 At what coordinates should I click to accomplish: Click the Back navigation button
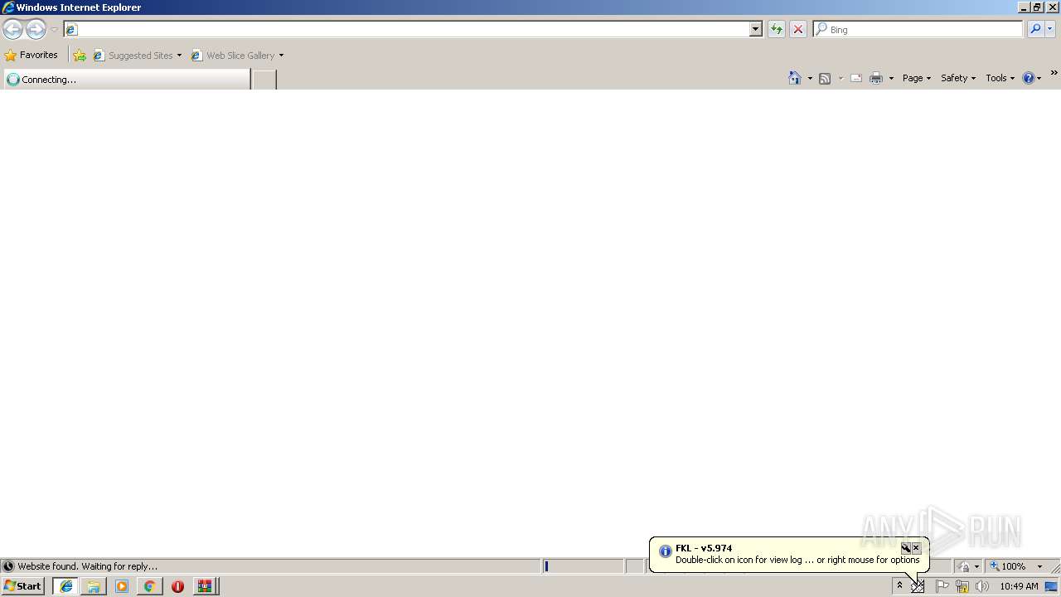[12, 29]
